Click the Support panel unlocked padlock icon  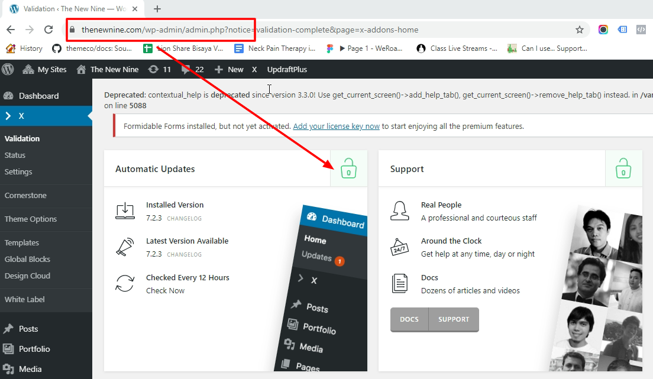tap(623, 169)
